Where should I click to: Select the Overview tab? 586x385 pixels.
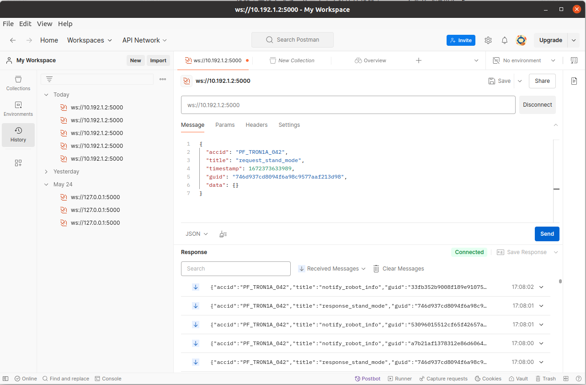370,60
